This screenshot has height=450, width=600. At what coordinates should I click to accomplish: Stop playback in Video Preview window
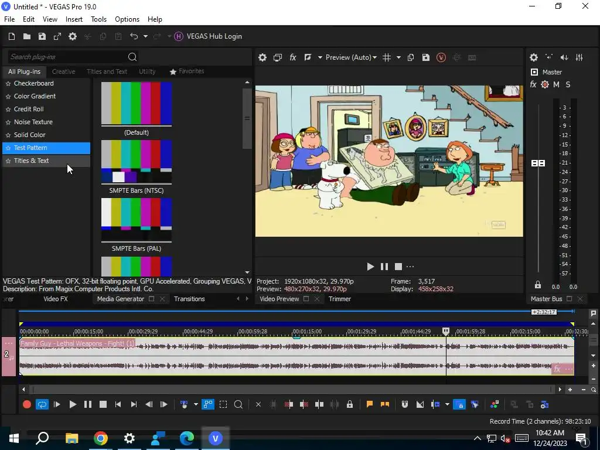coord(398,267)
